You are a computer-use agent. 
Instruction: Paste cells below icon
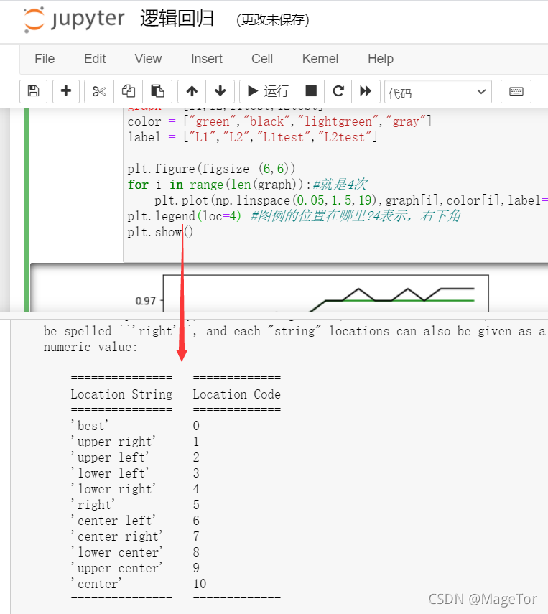click(157, 91)
